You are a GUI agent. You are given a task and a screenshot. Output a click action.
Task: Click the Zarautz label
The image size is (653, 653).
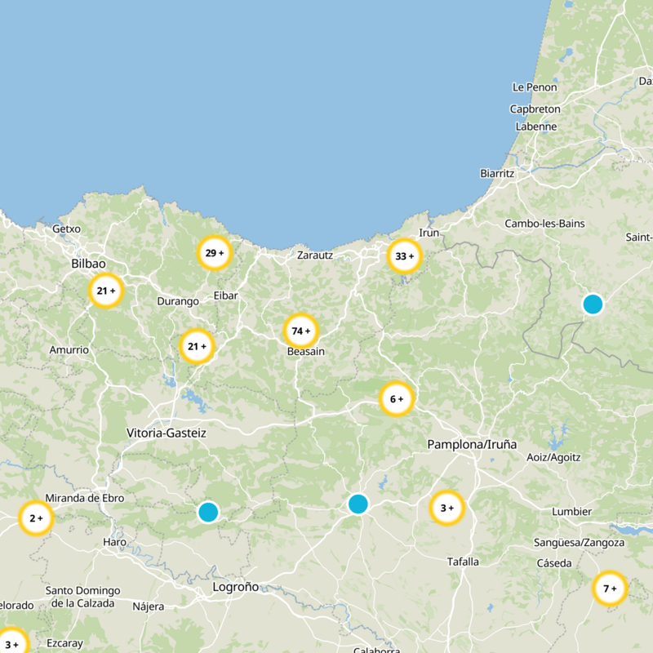[315, 255]
